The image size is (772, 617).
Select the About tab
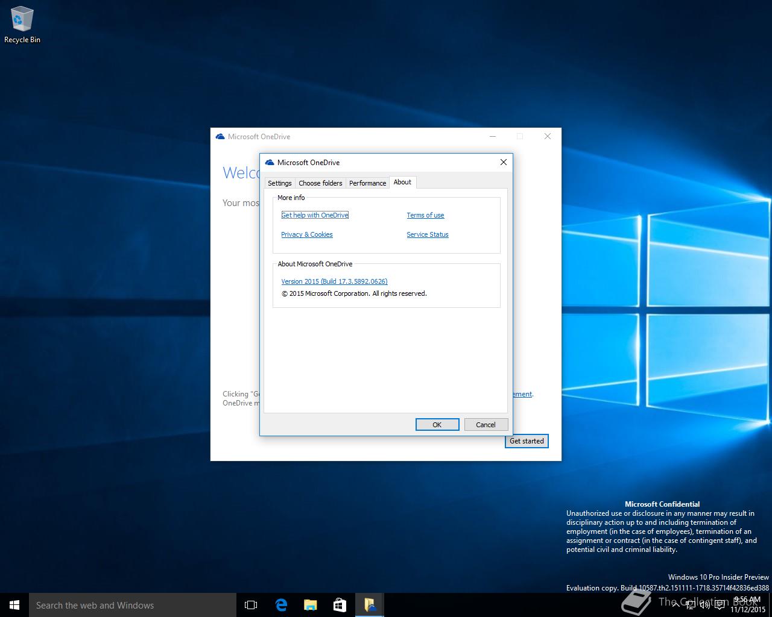[x=402, y=182]
